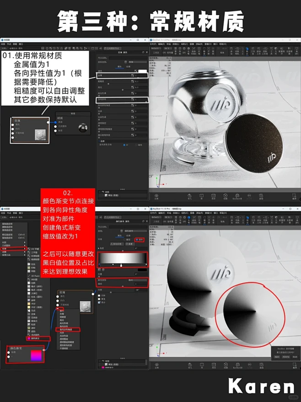
Task: Open the 材质类型 dropdown showing 常规
Action: point(138,62)
